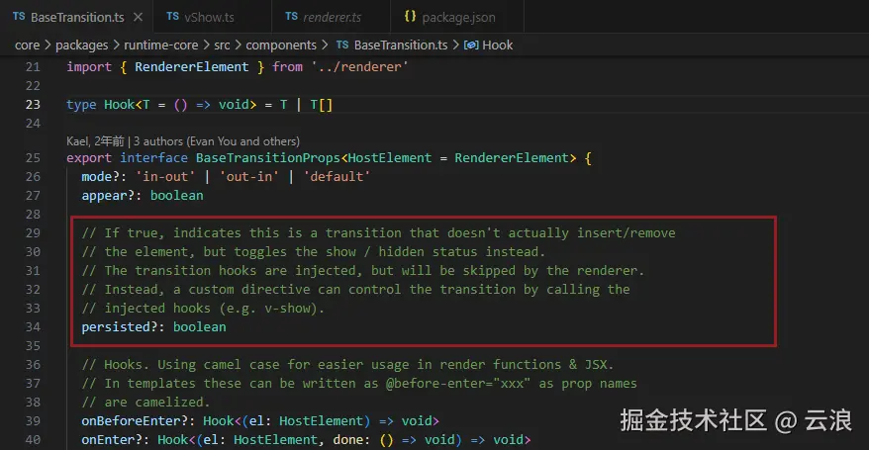869x450 pixels.
Task: Select 'runtime-core' in the breadcrumb
Action: click(160, 45)
